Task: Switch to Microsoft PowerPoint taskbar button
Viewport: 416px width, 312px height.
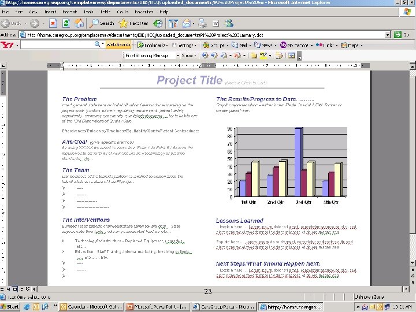Action: (158, 307)
